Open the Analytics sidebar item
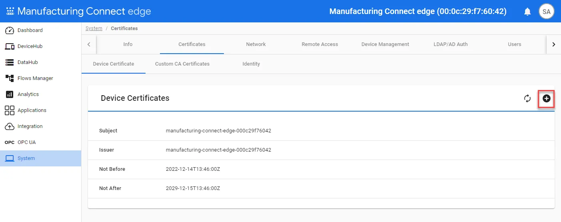 point(40,94)
